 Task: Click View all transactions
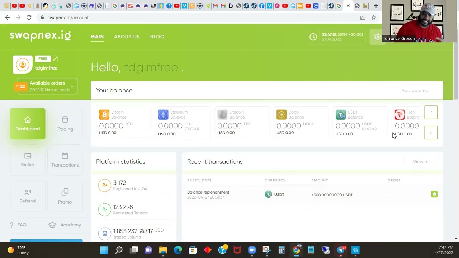[421, 162]
